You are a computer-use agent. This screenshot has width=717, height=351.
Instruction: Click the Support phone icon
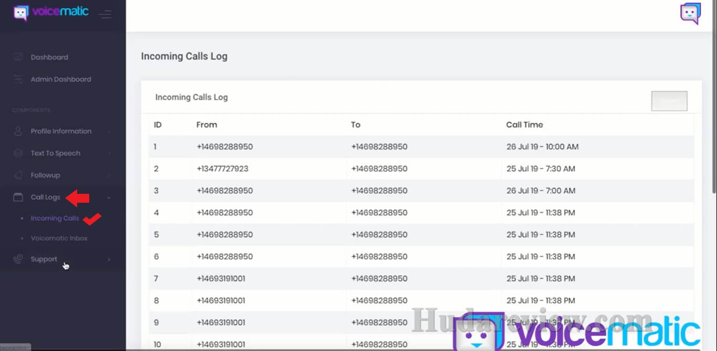click(18, 259)
